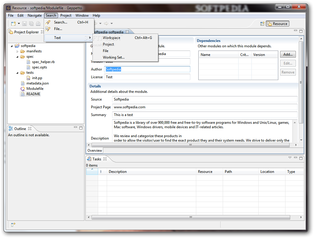Click the Author input field
The width and height of the screenshot is (314, 238).
(147, 69)
